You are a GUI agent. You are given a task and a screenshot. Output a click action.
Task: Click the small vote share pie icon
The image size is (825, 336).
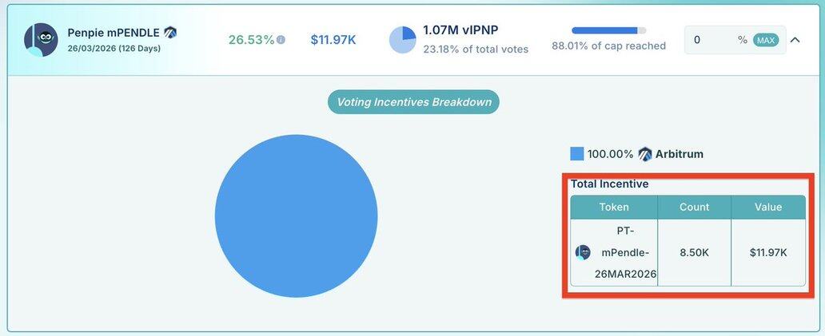pos(402,40)
